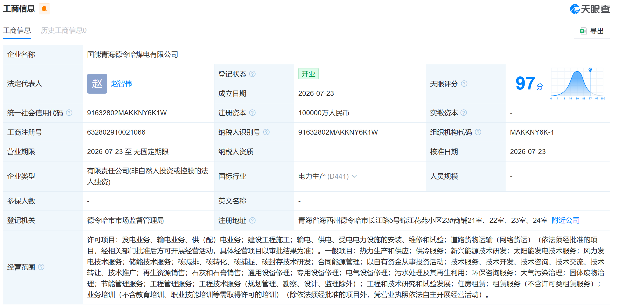
Task: Select enterprise type 有限责任公司 text
Action: pos(148,176)
